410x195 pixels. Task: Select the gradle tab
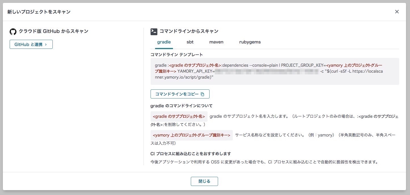pos(164,42)
